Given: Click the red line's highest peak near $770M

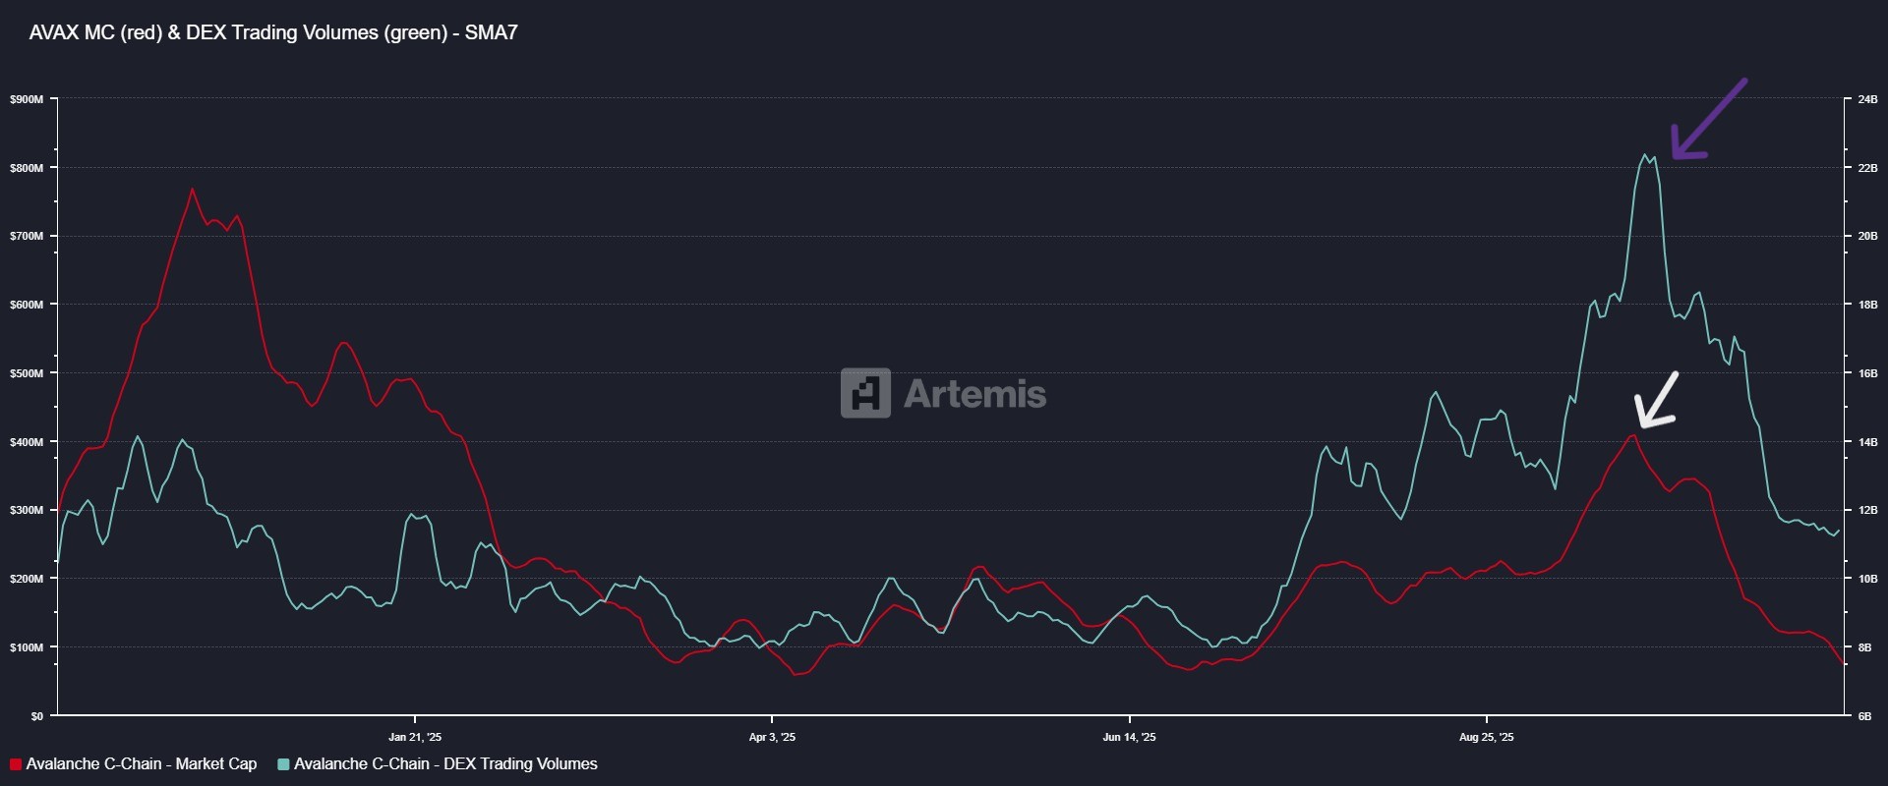Looking at the screenshot, I should (192, 190).
